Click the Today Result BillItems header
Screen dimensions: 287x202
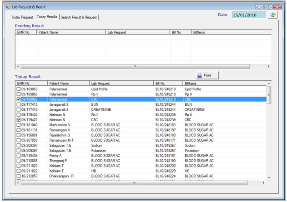tap(225, 84)
